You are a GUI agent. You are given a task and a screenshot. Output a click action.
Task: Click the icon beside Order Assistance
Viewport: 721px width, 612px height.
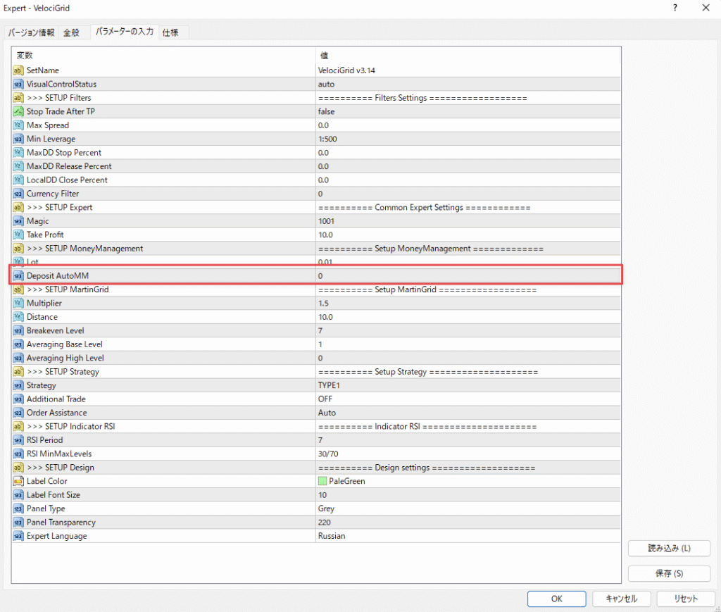pos(18,413)
